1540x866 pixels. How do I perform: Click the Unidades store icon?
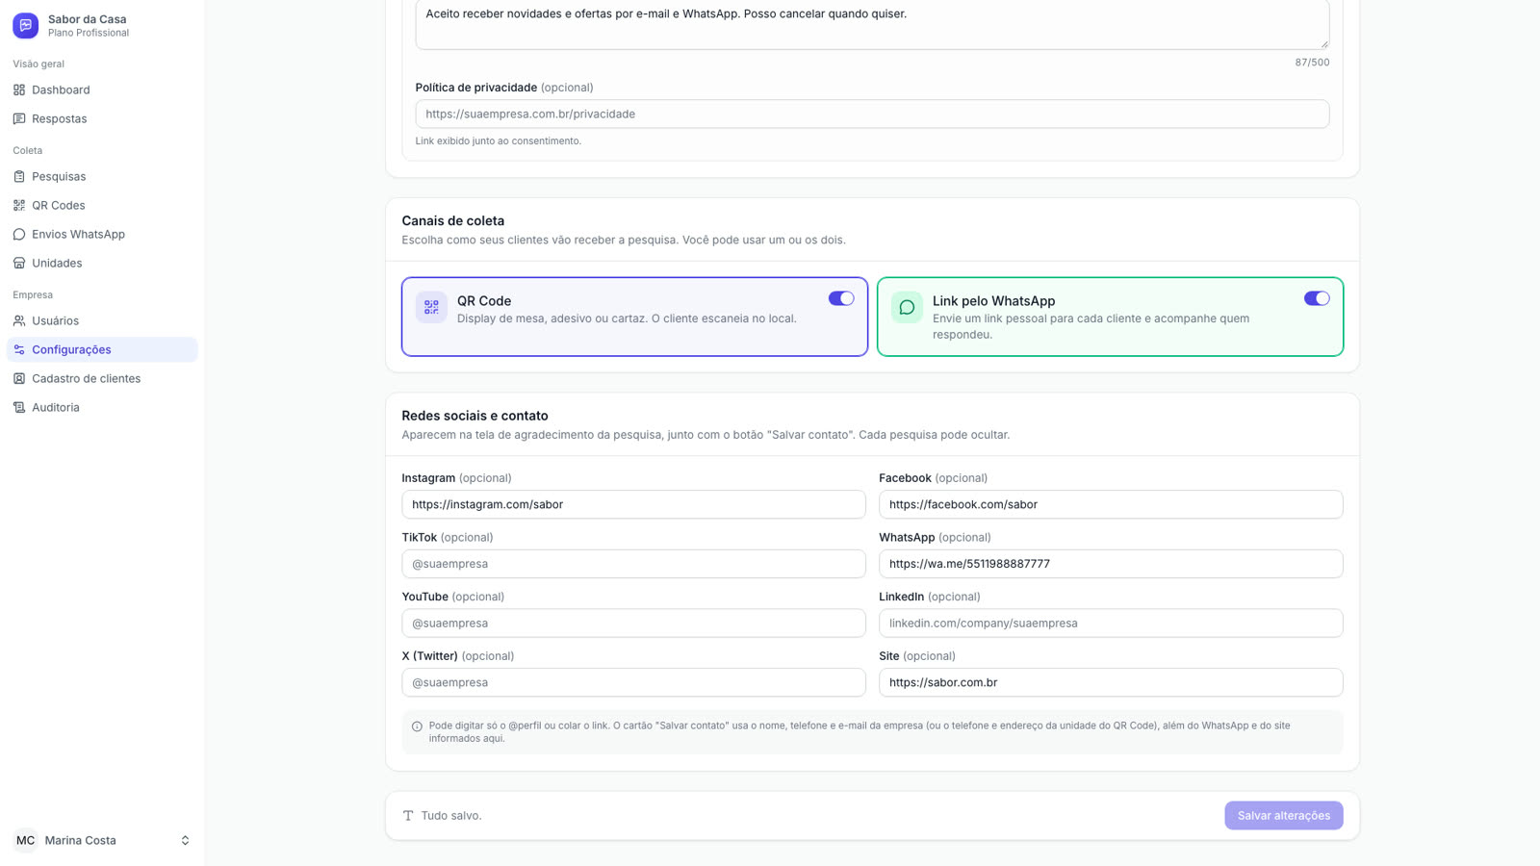click(x=19, y=263)
